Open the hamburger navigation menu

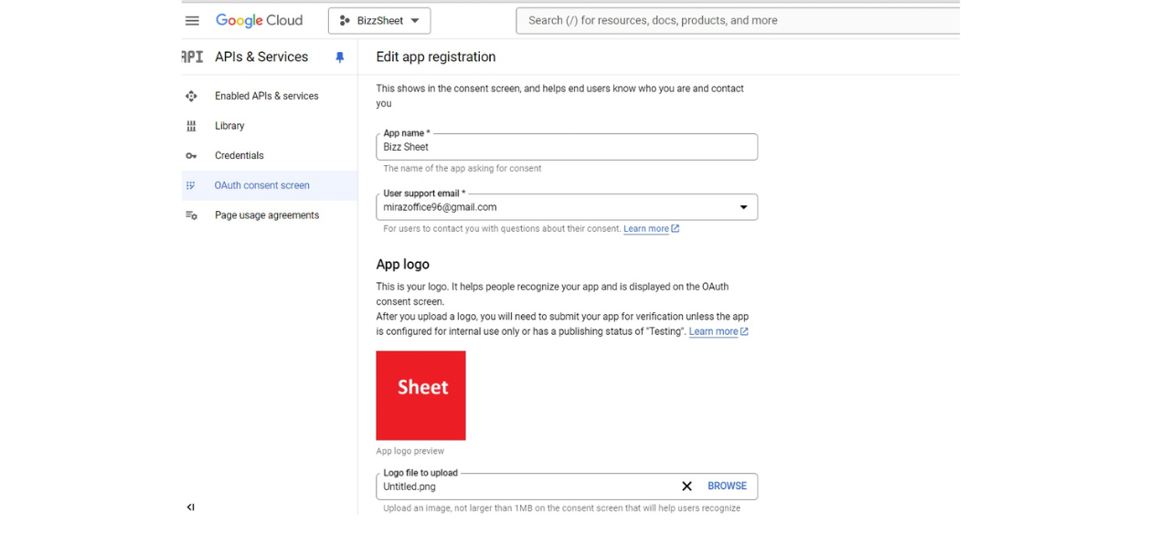coord(192,21)
